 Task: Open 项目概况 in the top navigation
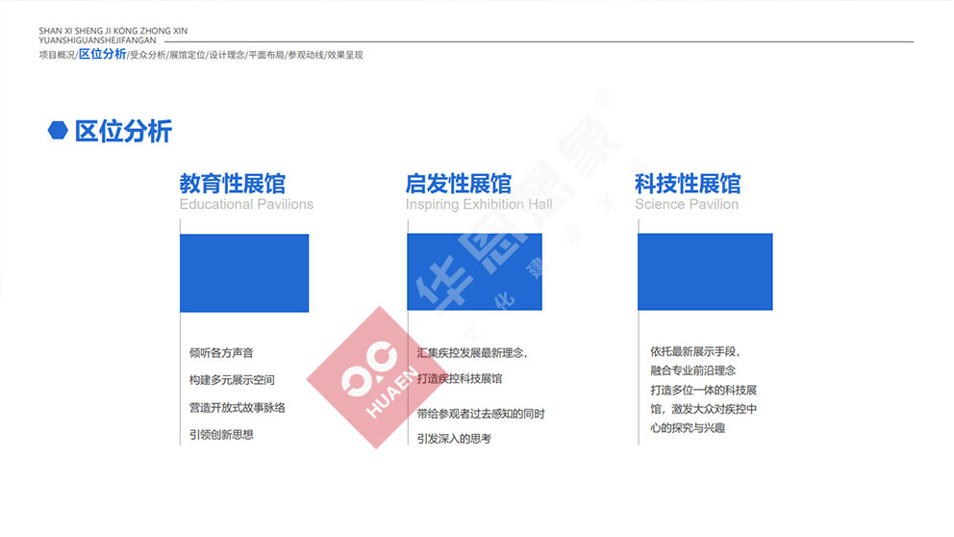56,55
